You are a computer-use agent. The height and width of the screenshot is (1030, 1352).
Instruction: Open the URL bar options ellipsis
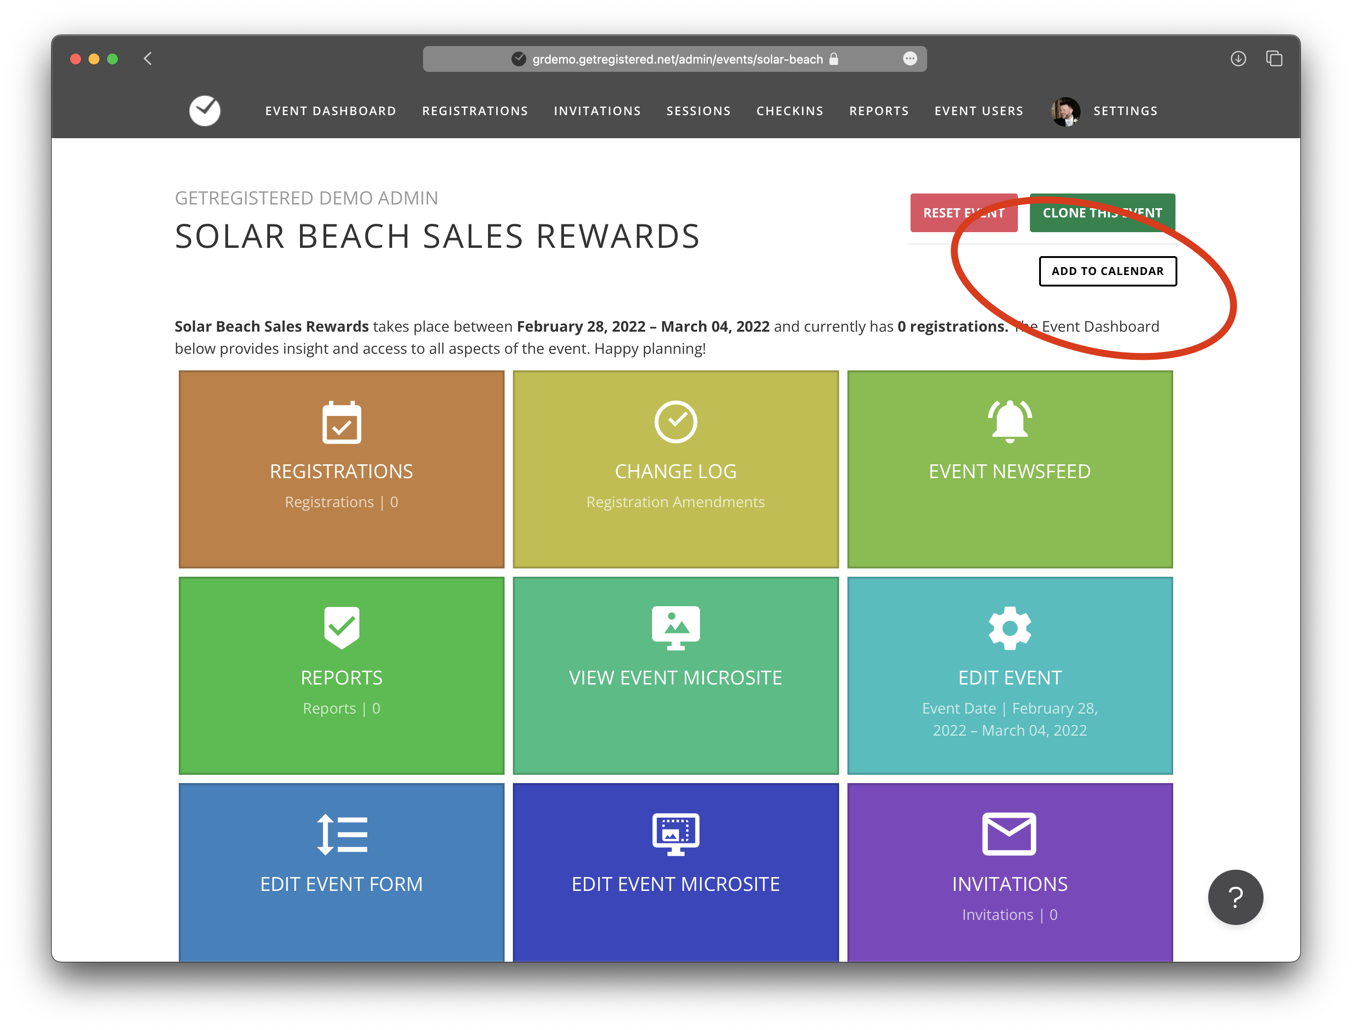911,58
